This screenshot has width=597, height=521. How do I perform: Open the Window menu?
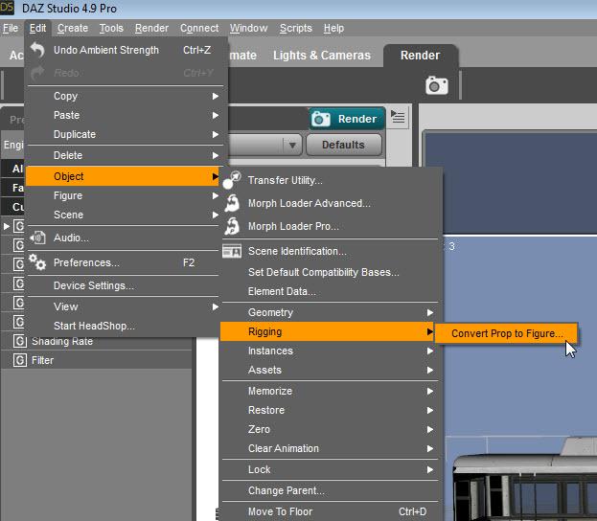(x=248, y=28)
